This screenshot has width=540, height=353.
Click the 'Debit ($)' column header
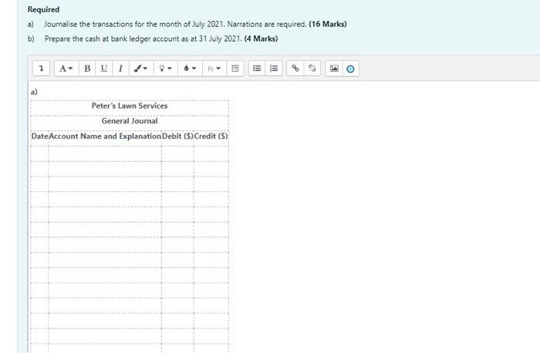tap(177, 136)
